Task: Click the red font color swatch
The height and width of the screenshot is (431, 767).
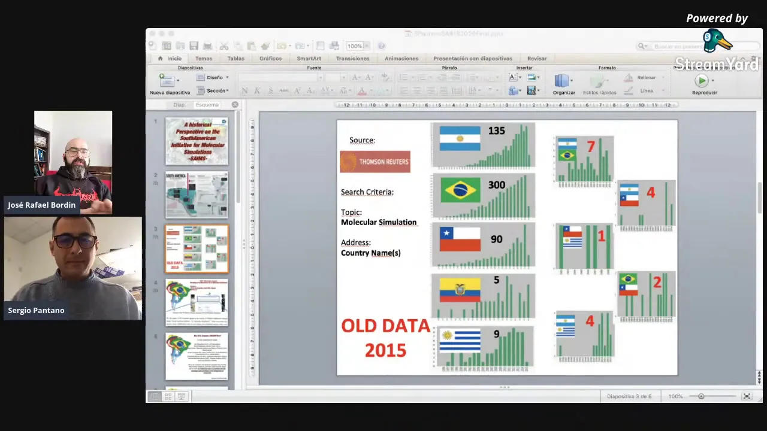Action: [x=361, y=91]
